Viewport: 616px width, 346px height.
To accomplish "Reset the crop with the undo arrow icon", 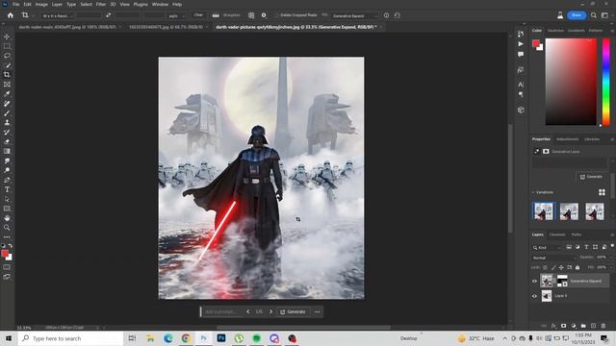I will click(x=398, y=15).
